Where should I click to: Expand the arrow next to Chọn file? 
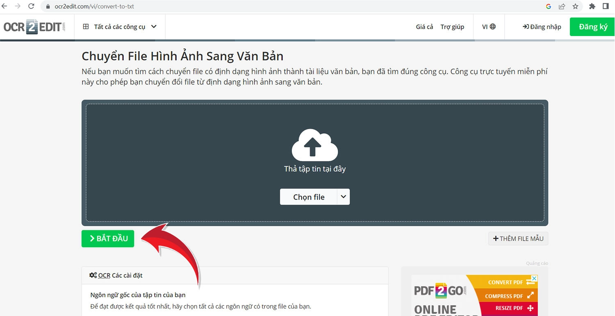(x=344, y=197)
